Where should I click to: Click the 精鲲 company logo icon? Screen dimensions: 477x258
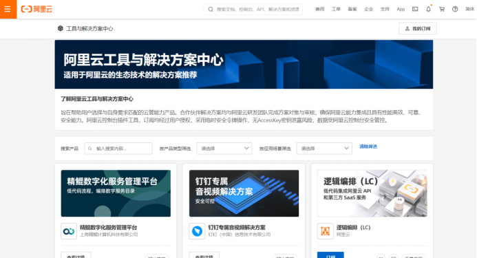[69, 231]
